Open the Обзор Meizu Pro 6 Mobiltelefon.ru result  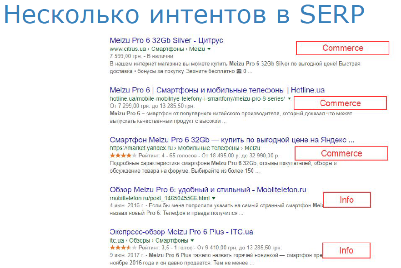coord(208,190)
